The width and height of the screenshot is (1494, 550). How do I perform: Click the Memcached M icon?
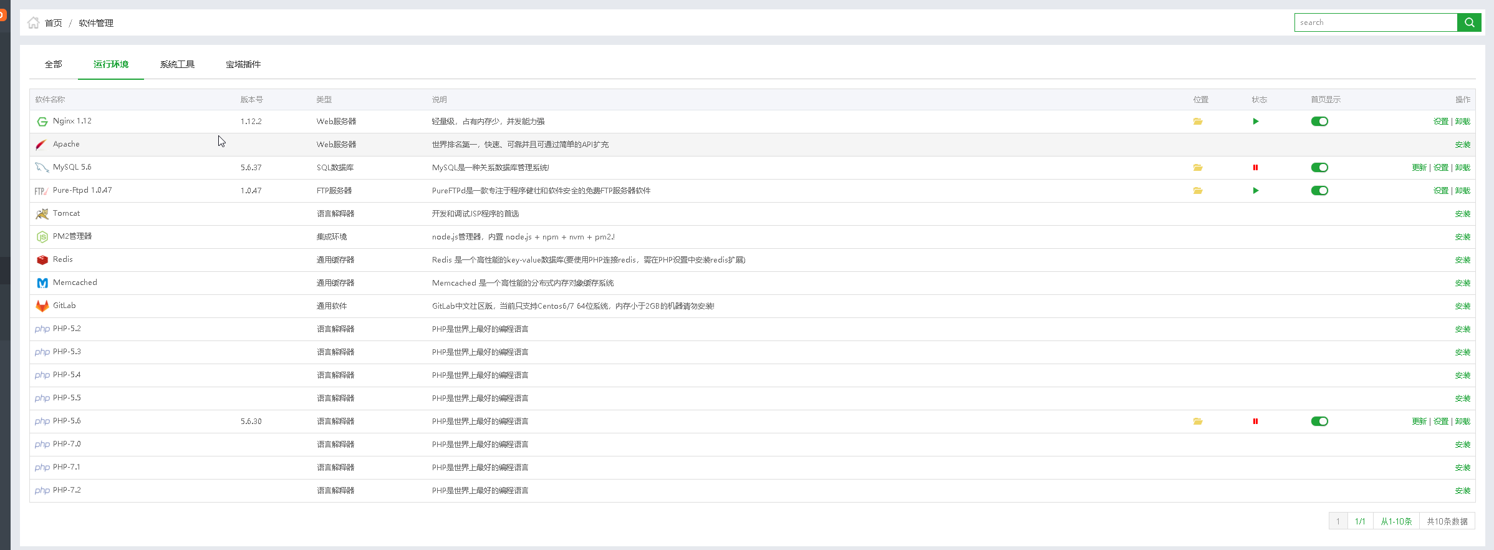(42, 283)
